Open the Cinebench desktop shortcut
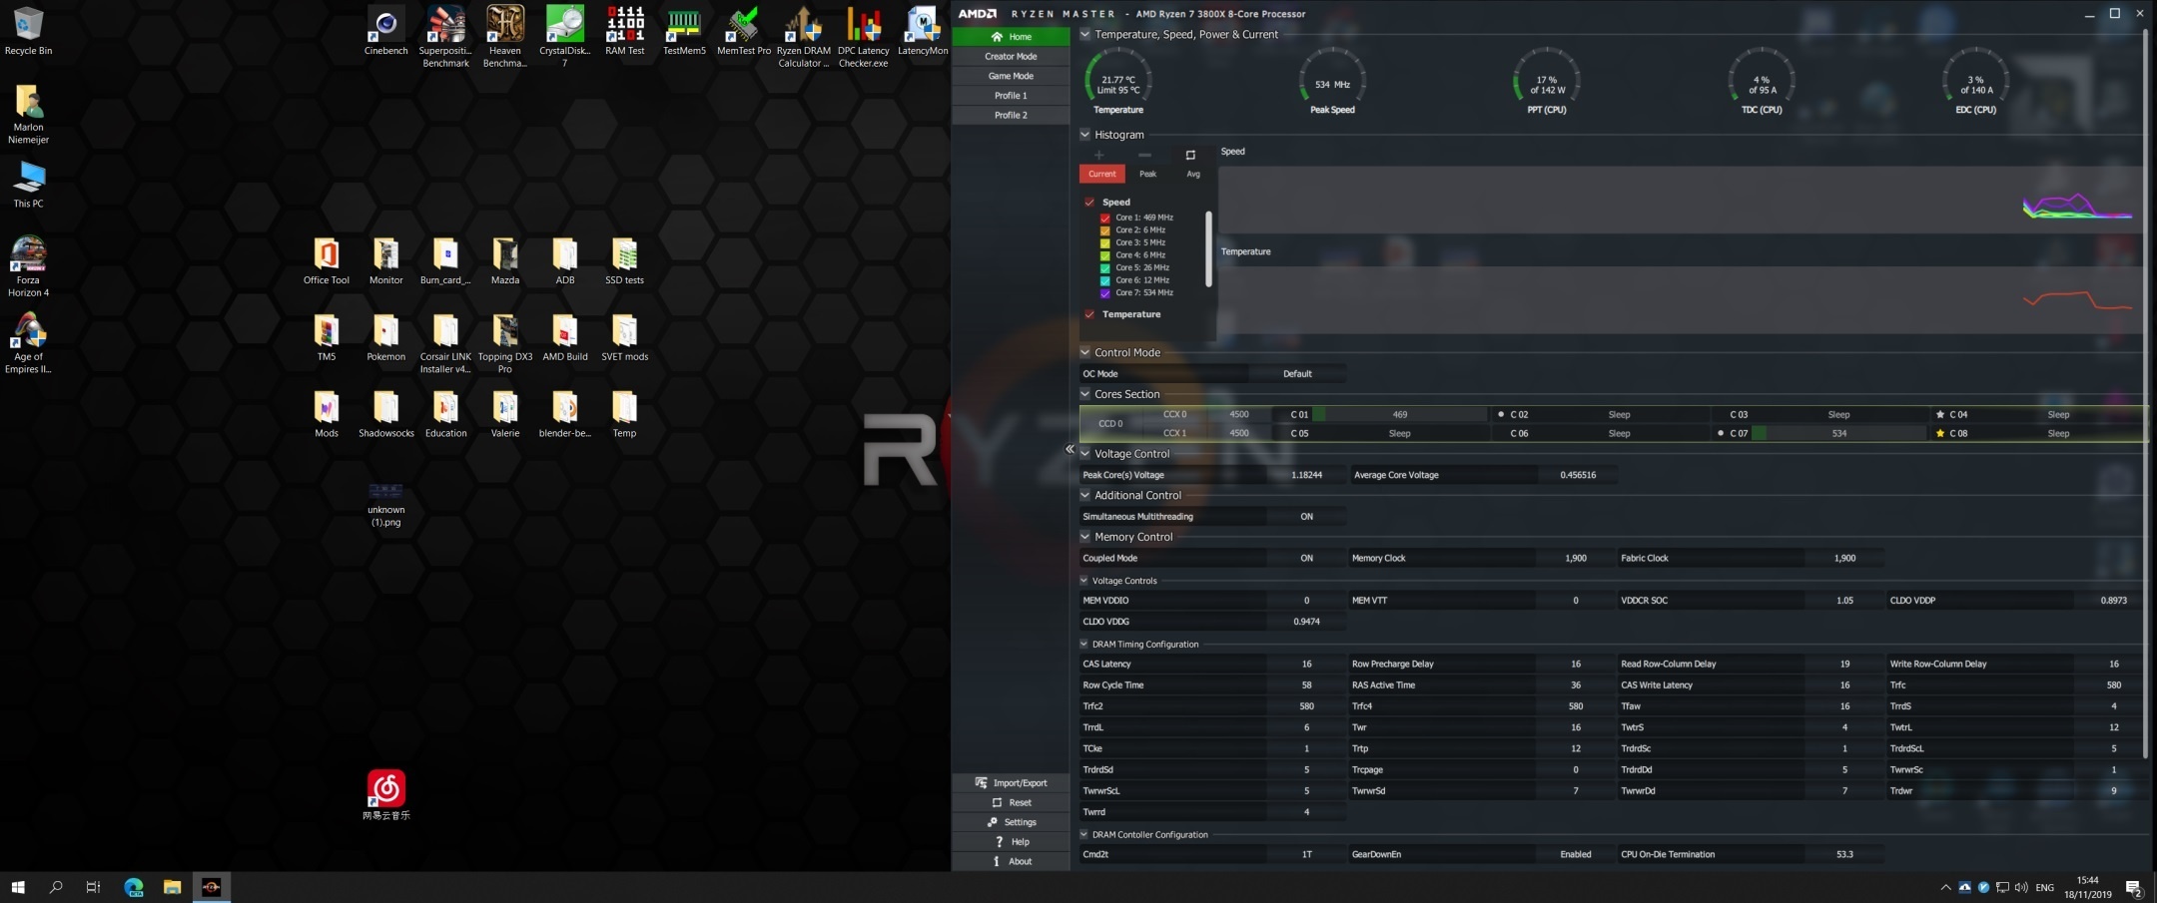This screenshot has height=903, width=2157. pos(385,32)
